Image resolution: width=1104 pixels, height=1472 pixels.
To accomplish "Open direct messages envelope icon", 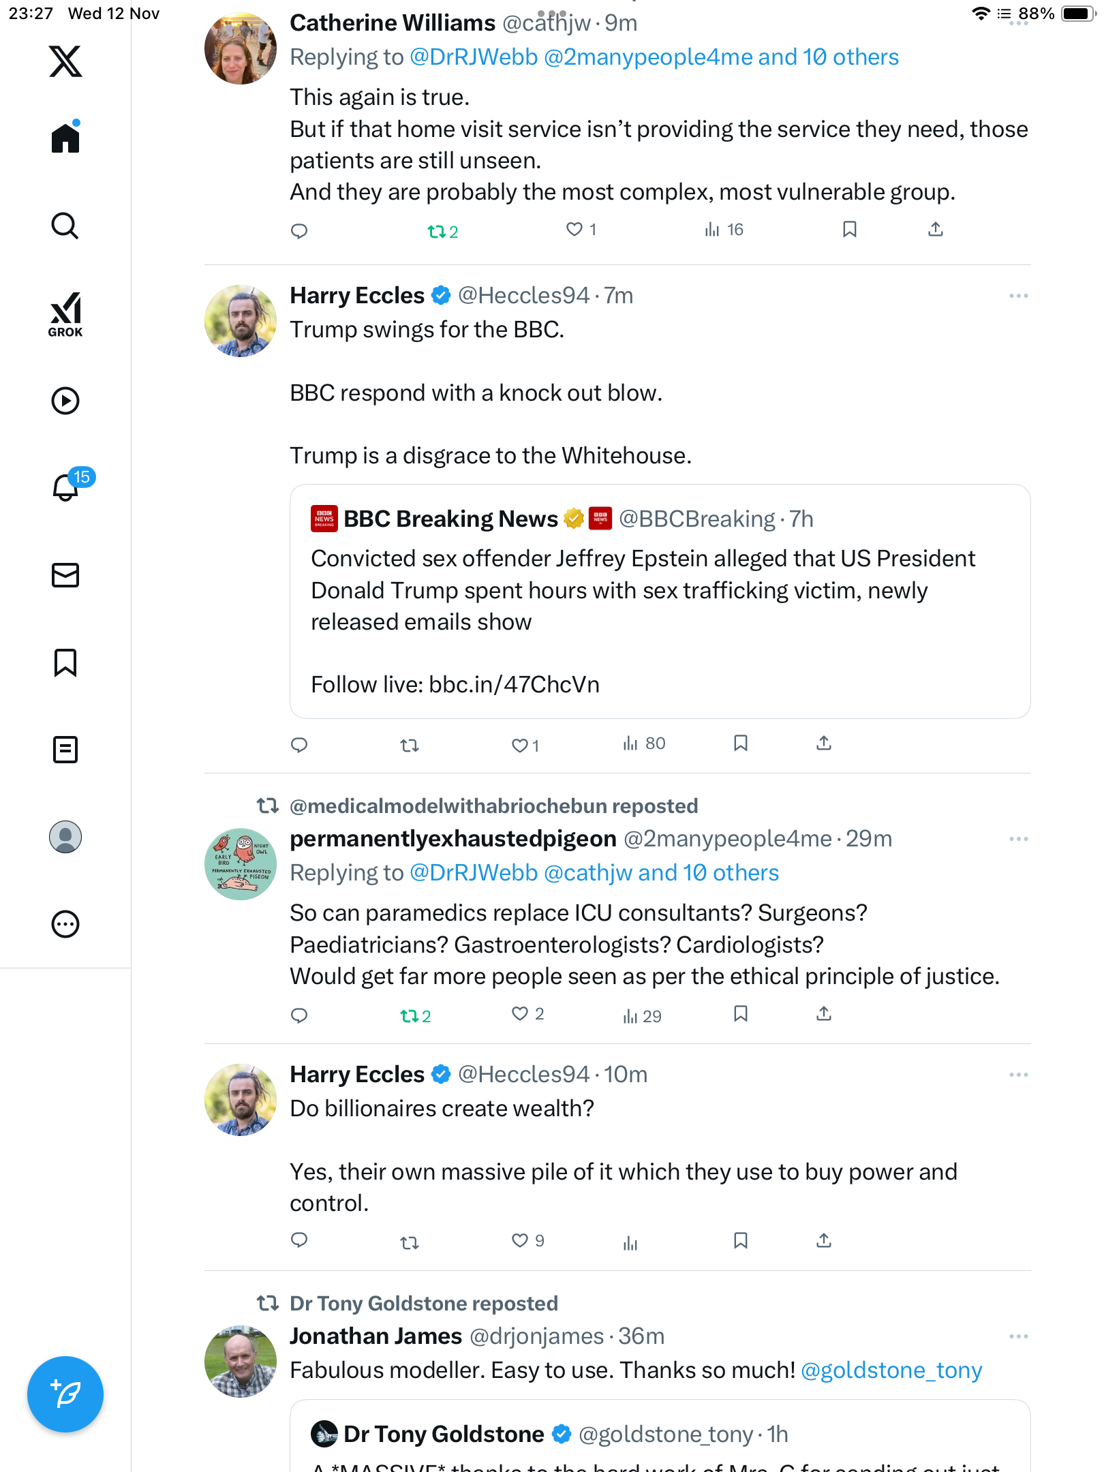I will [x=65, y=575].
